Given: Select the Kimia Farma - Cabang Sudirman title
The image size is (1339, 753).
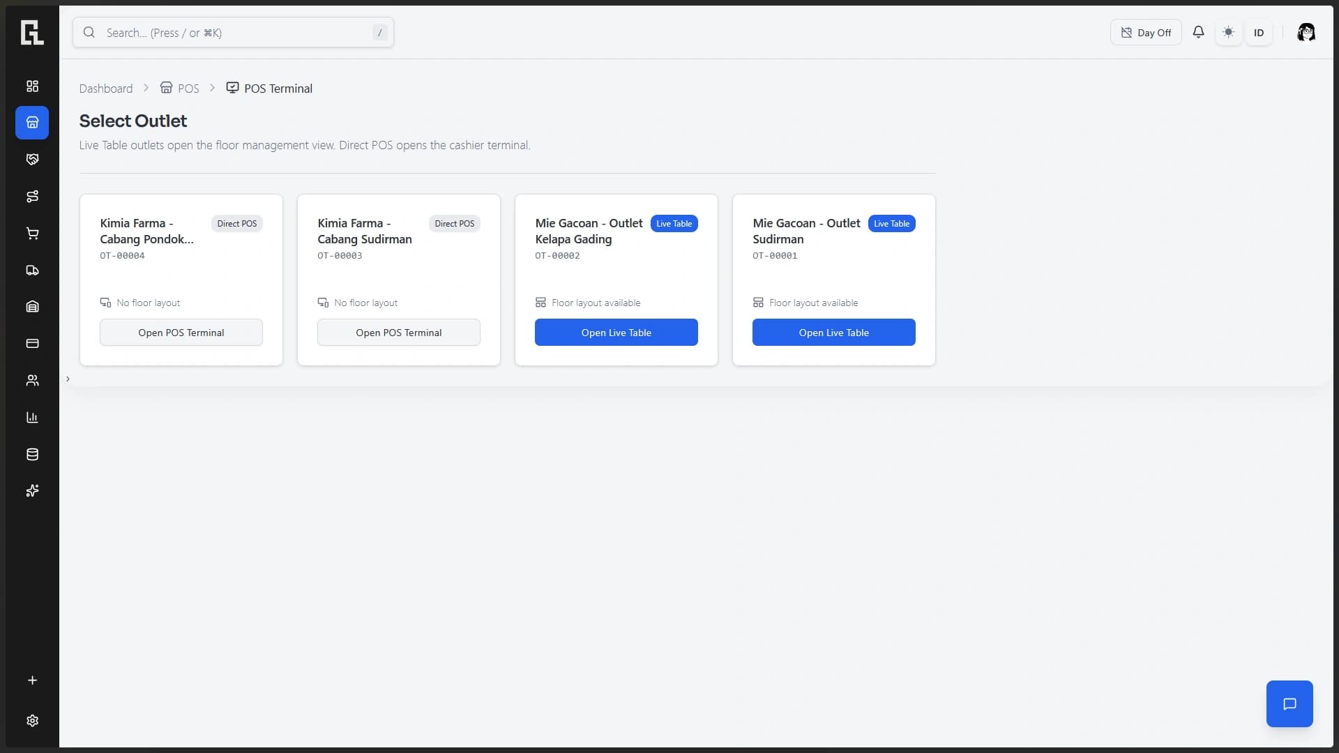Looking at the screenshot, I should point(365,231).
